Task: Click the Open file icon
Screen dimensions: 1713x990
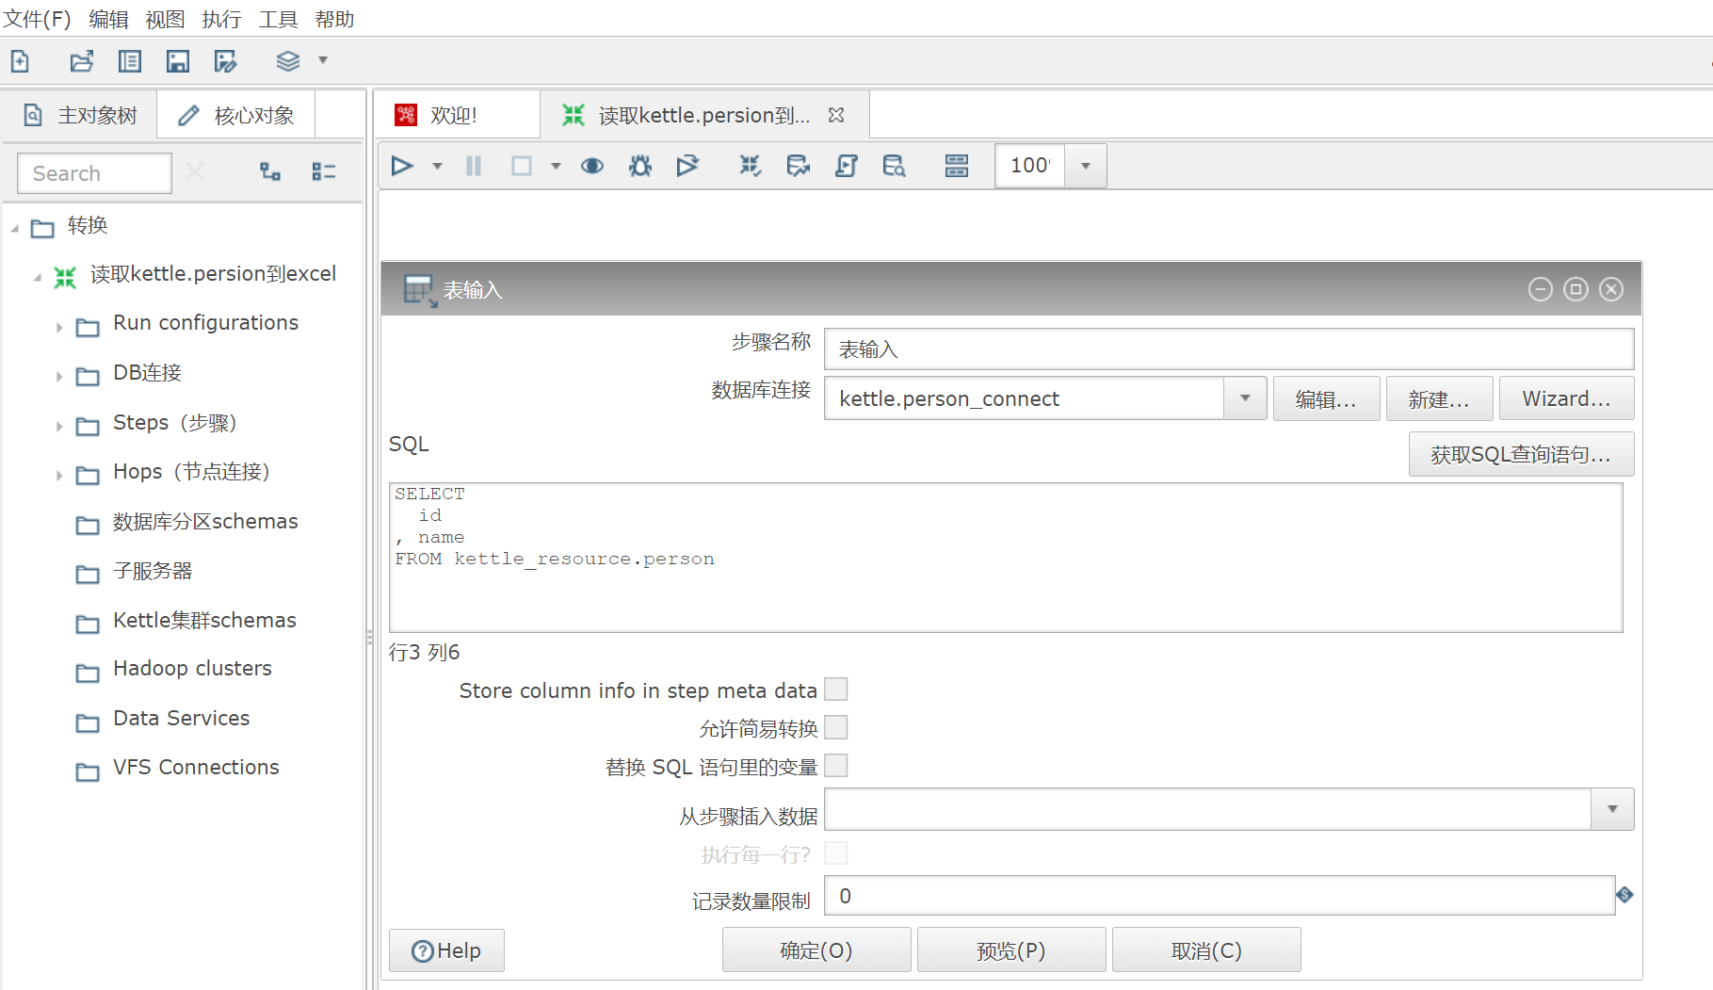Action: pyautogui.click(x=82, y=61)
